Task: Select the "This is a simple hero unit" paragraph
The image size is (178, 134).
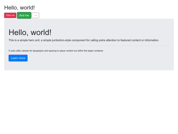Action: click(84, 40)
